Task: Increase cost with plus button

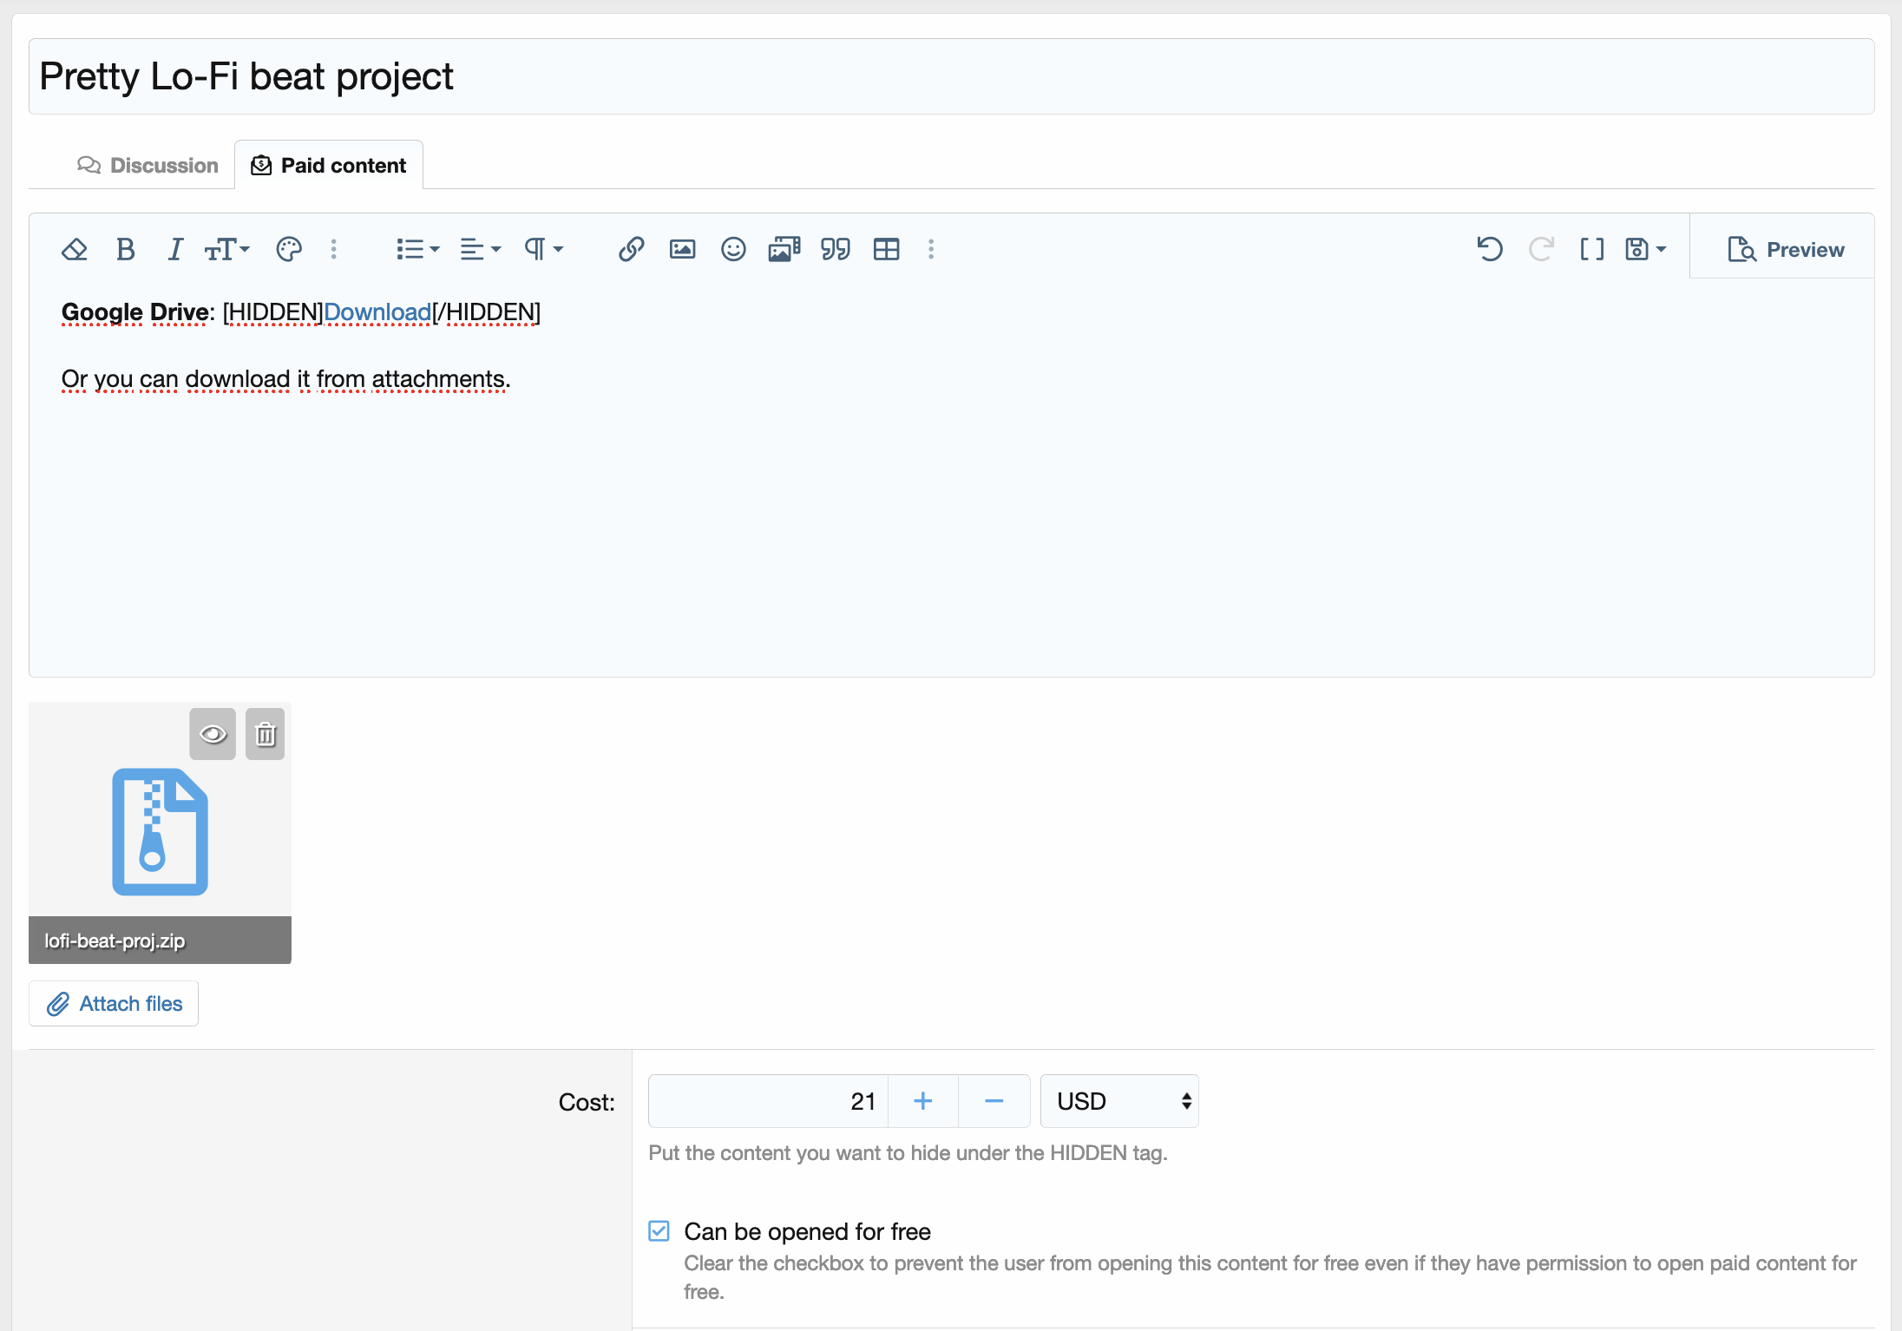Action: coord(923,1101)
